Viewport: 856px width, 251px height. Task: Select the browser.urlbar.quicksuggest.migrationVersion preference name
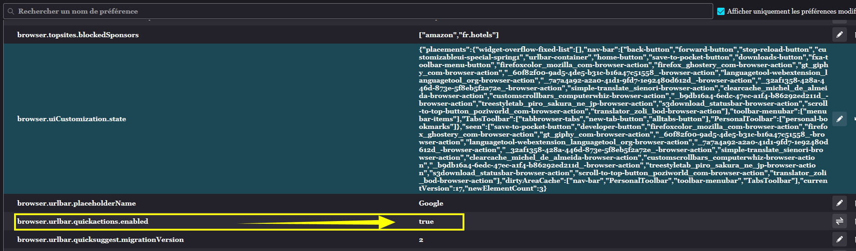(101, 240)
